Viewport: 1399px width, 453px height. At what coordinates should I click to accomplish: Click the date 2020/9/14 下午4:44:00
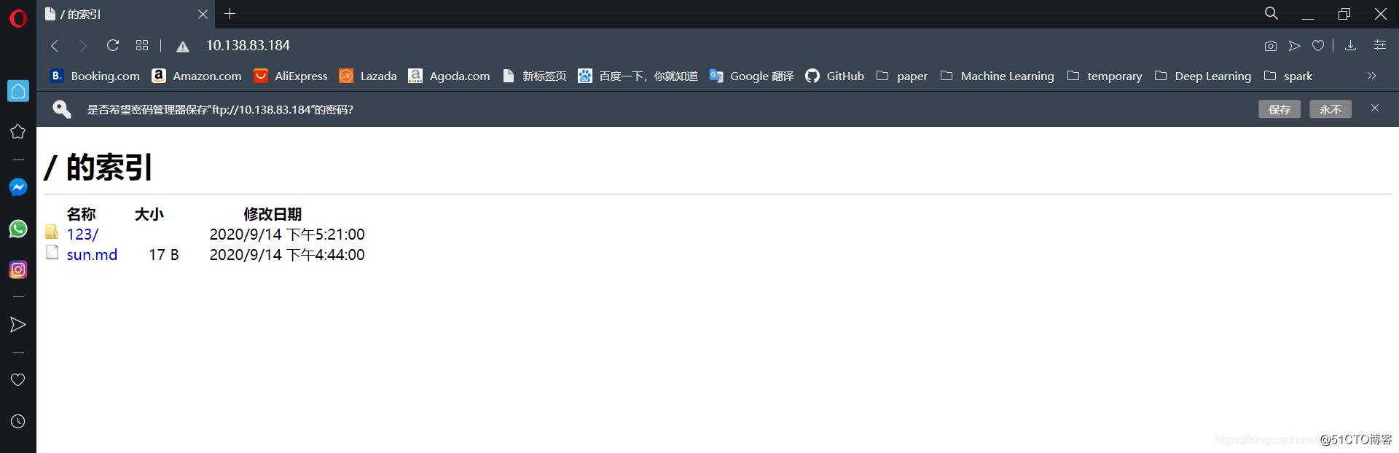[287, 255]
